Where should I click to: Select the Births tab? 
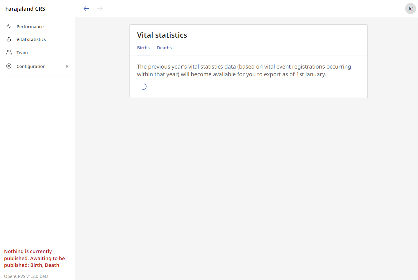point(143,48)
